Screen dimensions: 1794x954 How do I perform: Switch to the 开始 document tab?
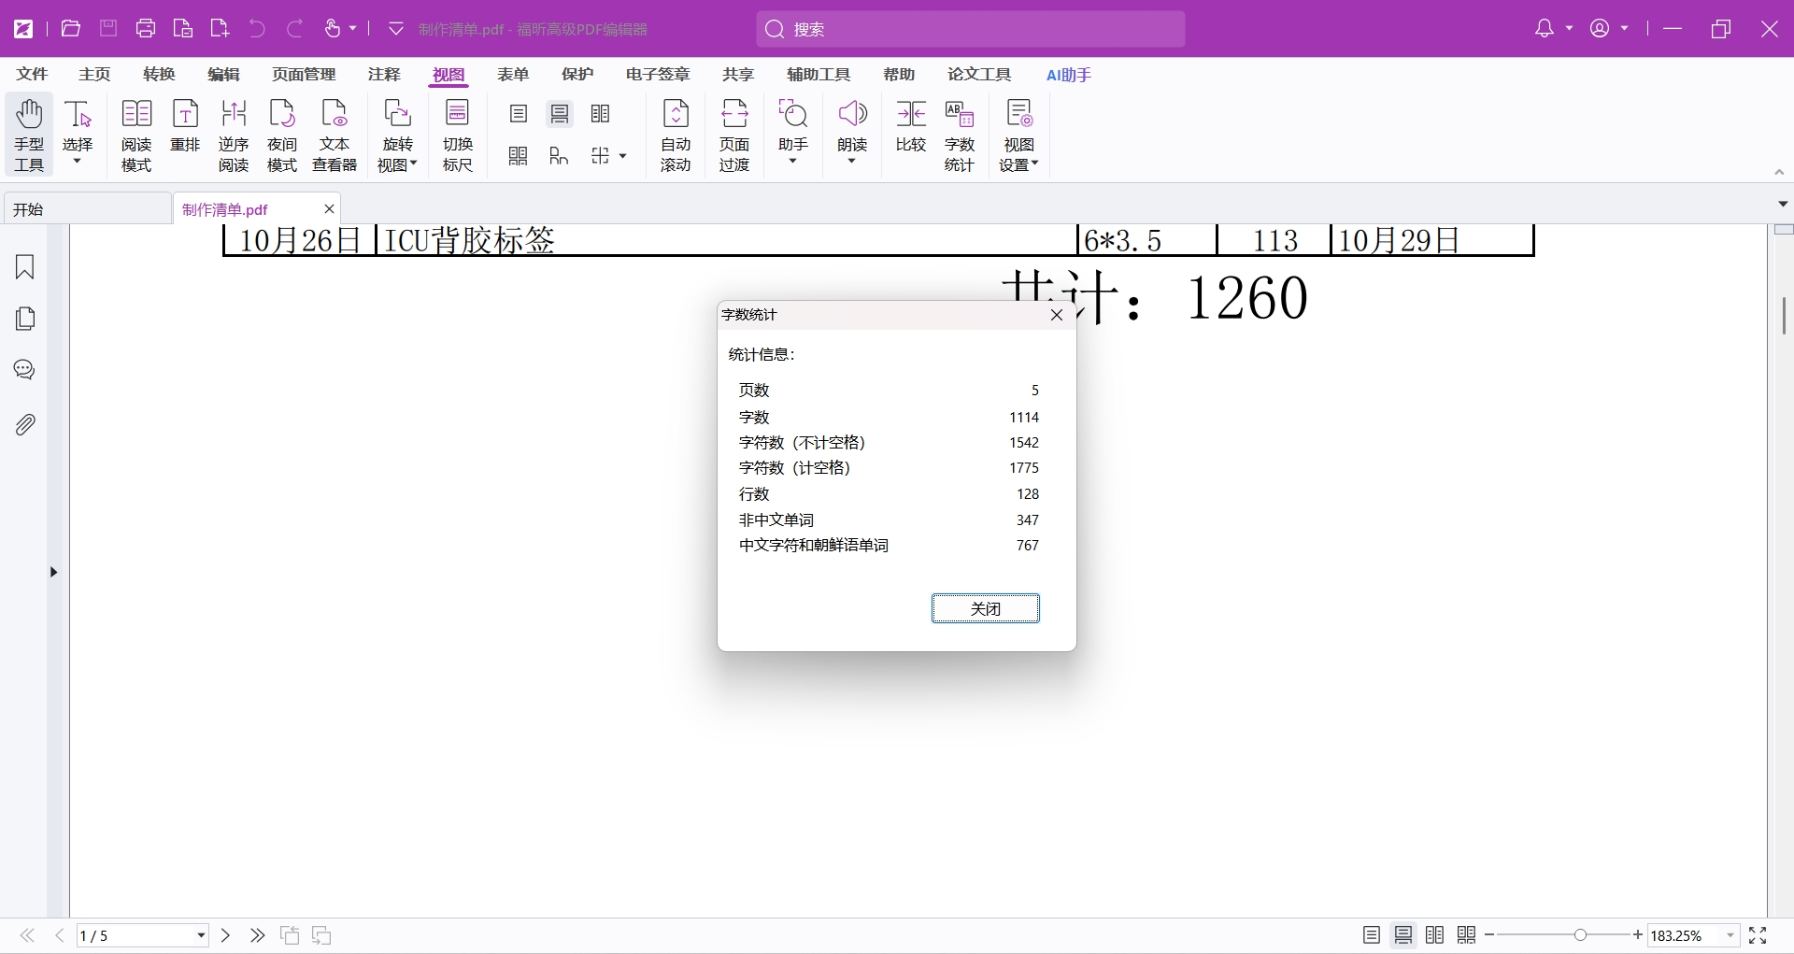(x=86, y=209)
